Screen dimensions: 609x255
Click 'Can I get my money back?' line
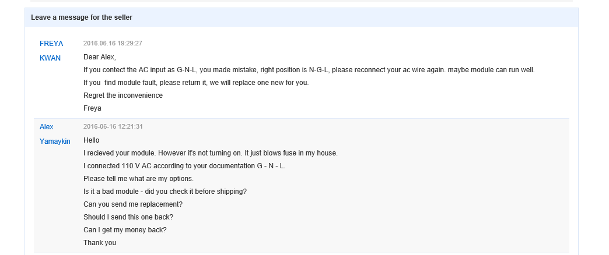pos(125,230)
